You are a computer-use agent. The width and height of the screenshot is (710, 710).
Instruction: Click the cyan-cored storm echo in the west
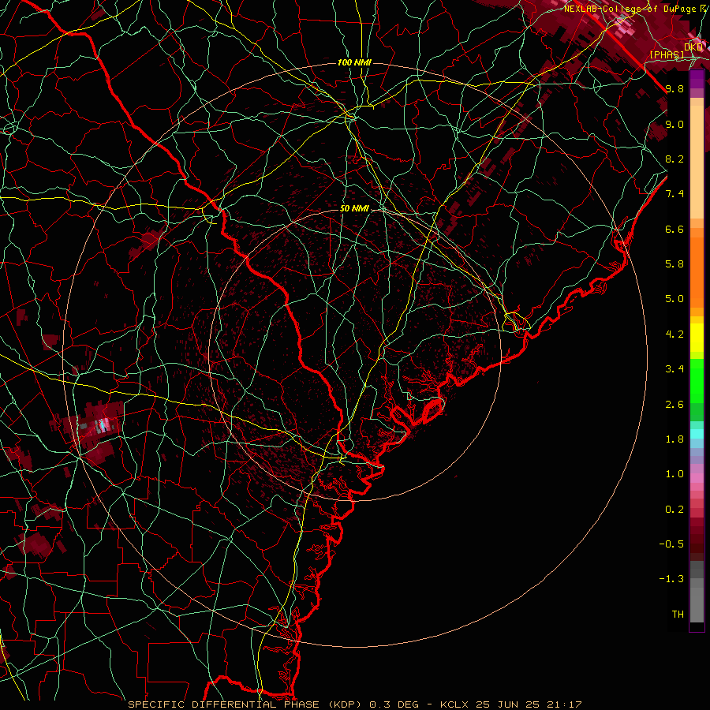[103, 424]
